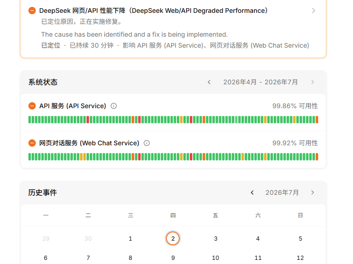353x264 pixels.
Task: Click the first red bar in API Service uptime
Action: coord(88,120)
